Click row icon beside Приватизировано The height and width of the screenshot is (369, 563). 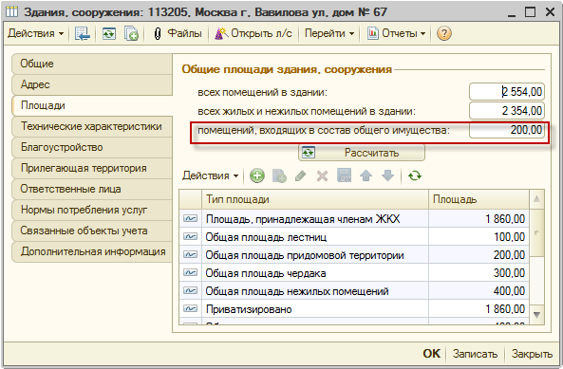click(x=190, y=308)
